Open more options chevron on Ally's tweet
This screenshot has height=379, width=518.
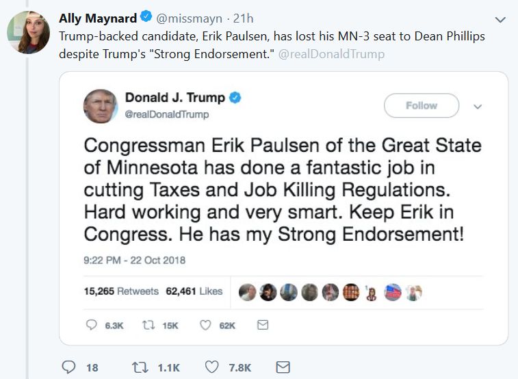click(500, 19)
